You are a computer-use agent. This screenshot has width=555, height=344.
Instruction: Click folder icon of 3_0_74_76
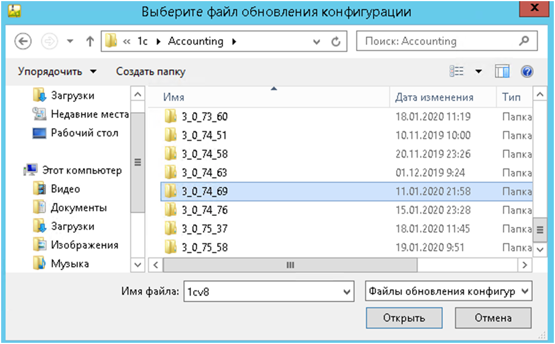(170, 210)
